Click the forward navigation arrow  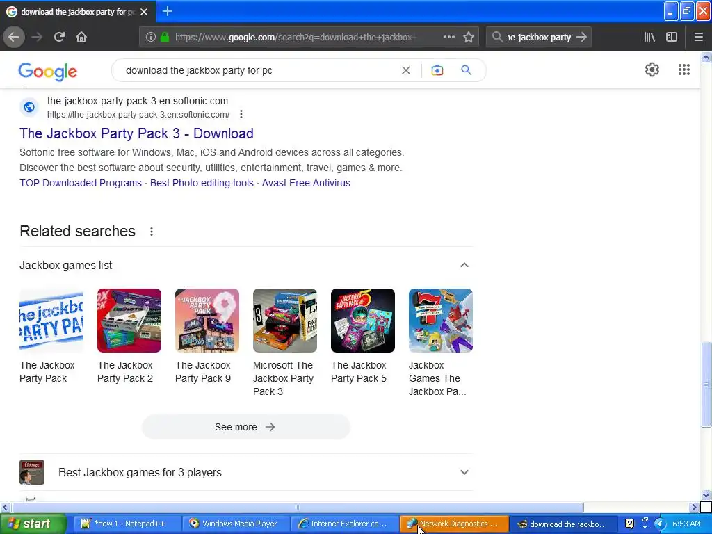(37, 37)
